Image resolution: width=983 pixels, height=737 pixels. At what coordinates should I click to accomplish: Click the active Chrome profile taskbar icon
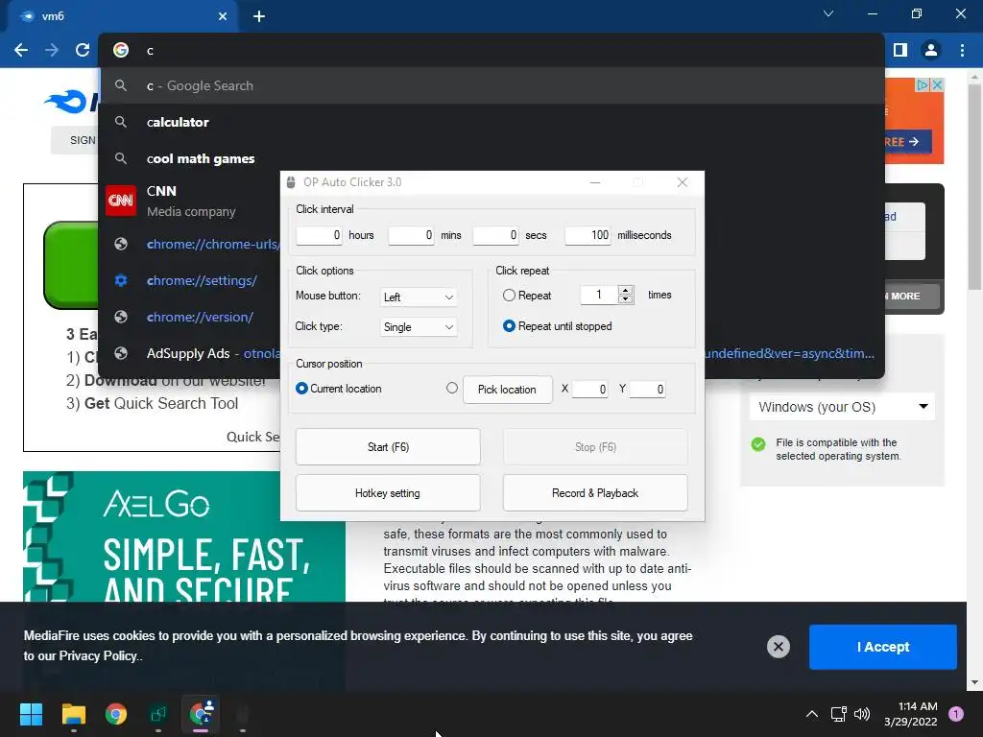201,714
